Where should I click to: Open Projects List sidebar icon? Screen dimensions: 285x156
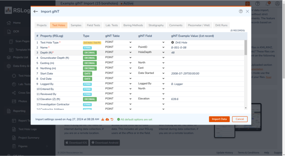pos(9,57)
